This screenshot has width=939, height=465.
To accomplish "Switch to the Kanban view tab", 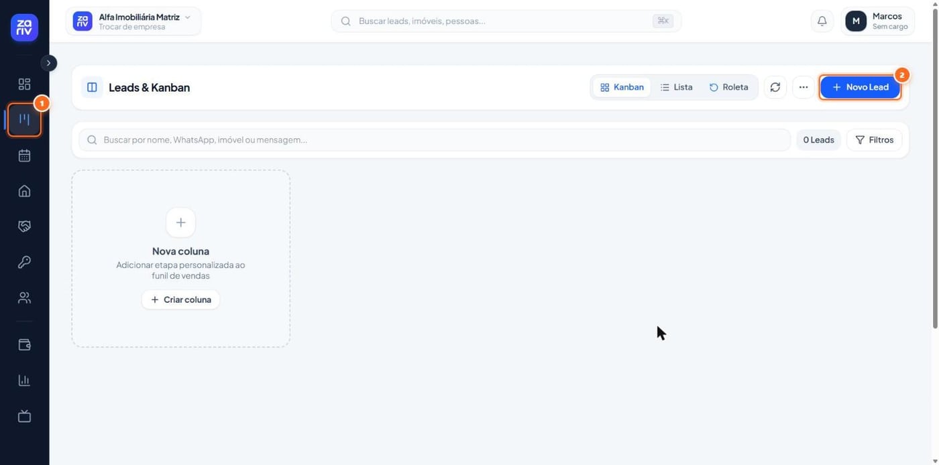I will (x=622, y=87).
